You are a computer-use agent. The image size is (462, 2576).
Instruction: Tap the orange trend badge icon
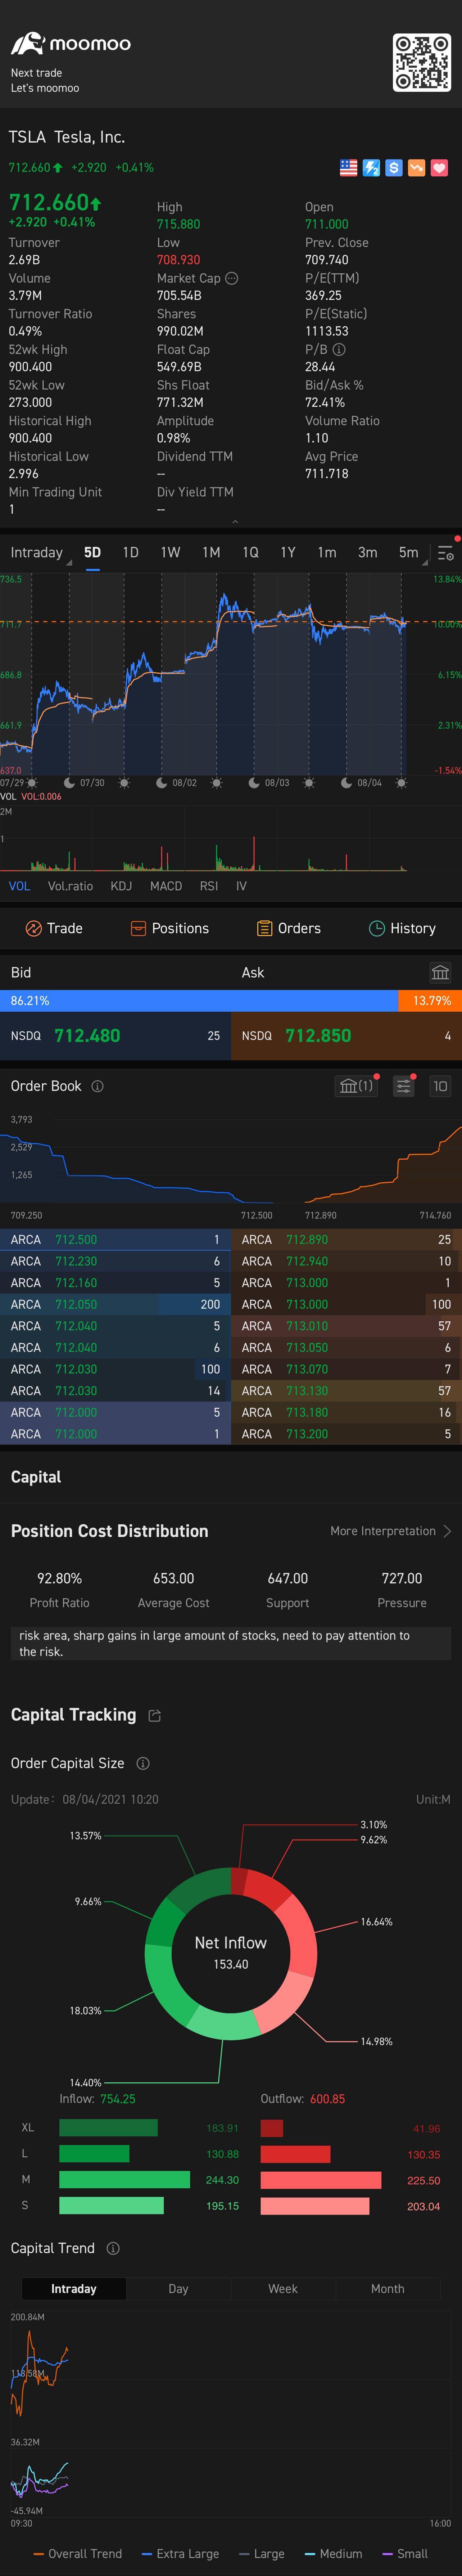416,168
